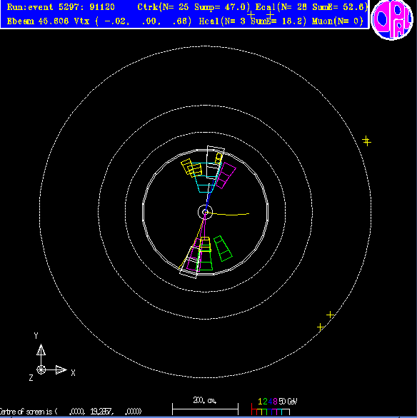Click the Ecal SumE readout
The image size is (417, 418).
point(311,7)
